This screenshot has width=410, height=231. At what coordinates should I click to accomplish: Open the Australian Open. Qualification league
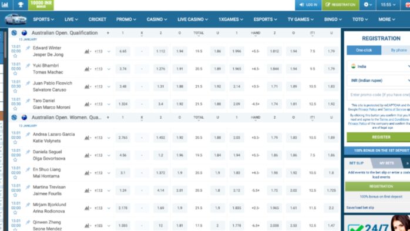pyautogui.click(x=65, y=33)
